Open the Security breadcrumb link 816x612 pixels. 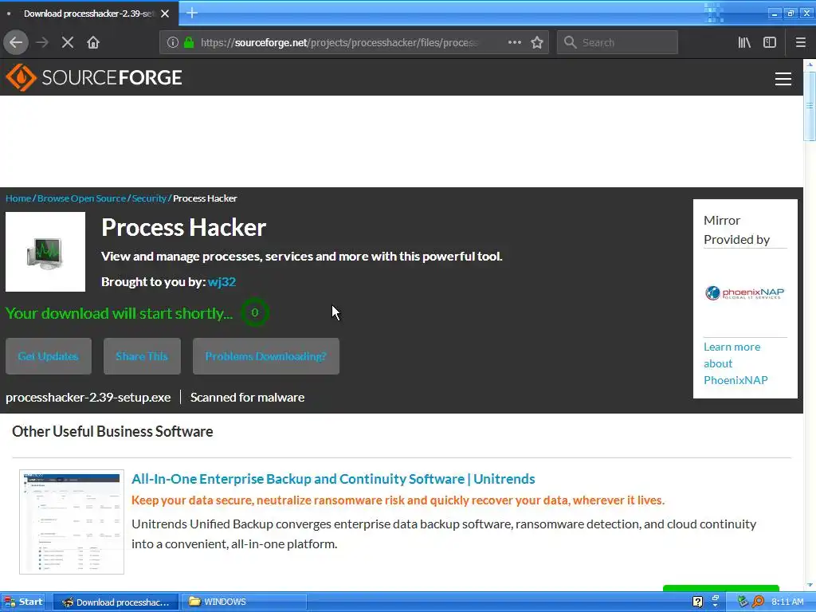[x=149, y=198]
